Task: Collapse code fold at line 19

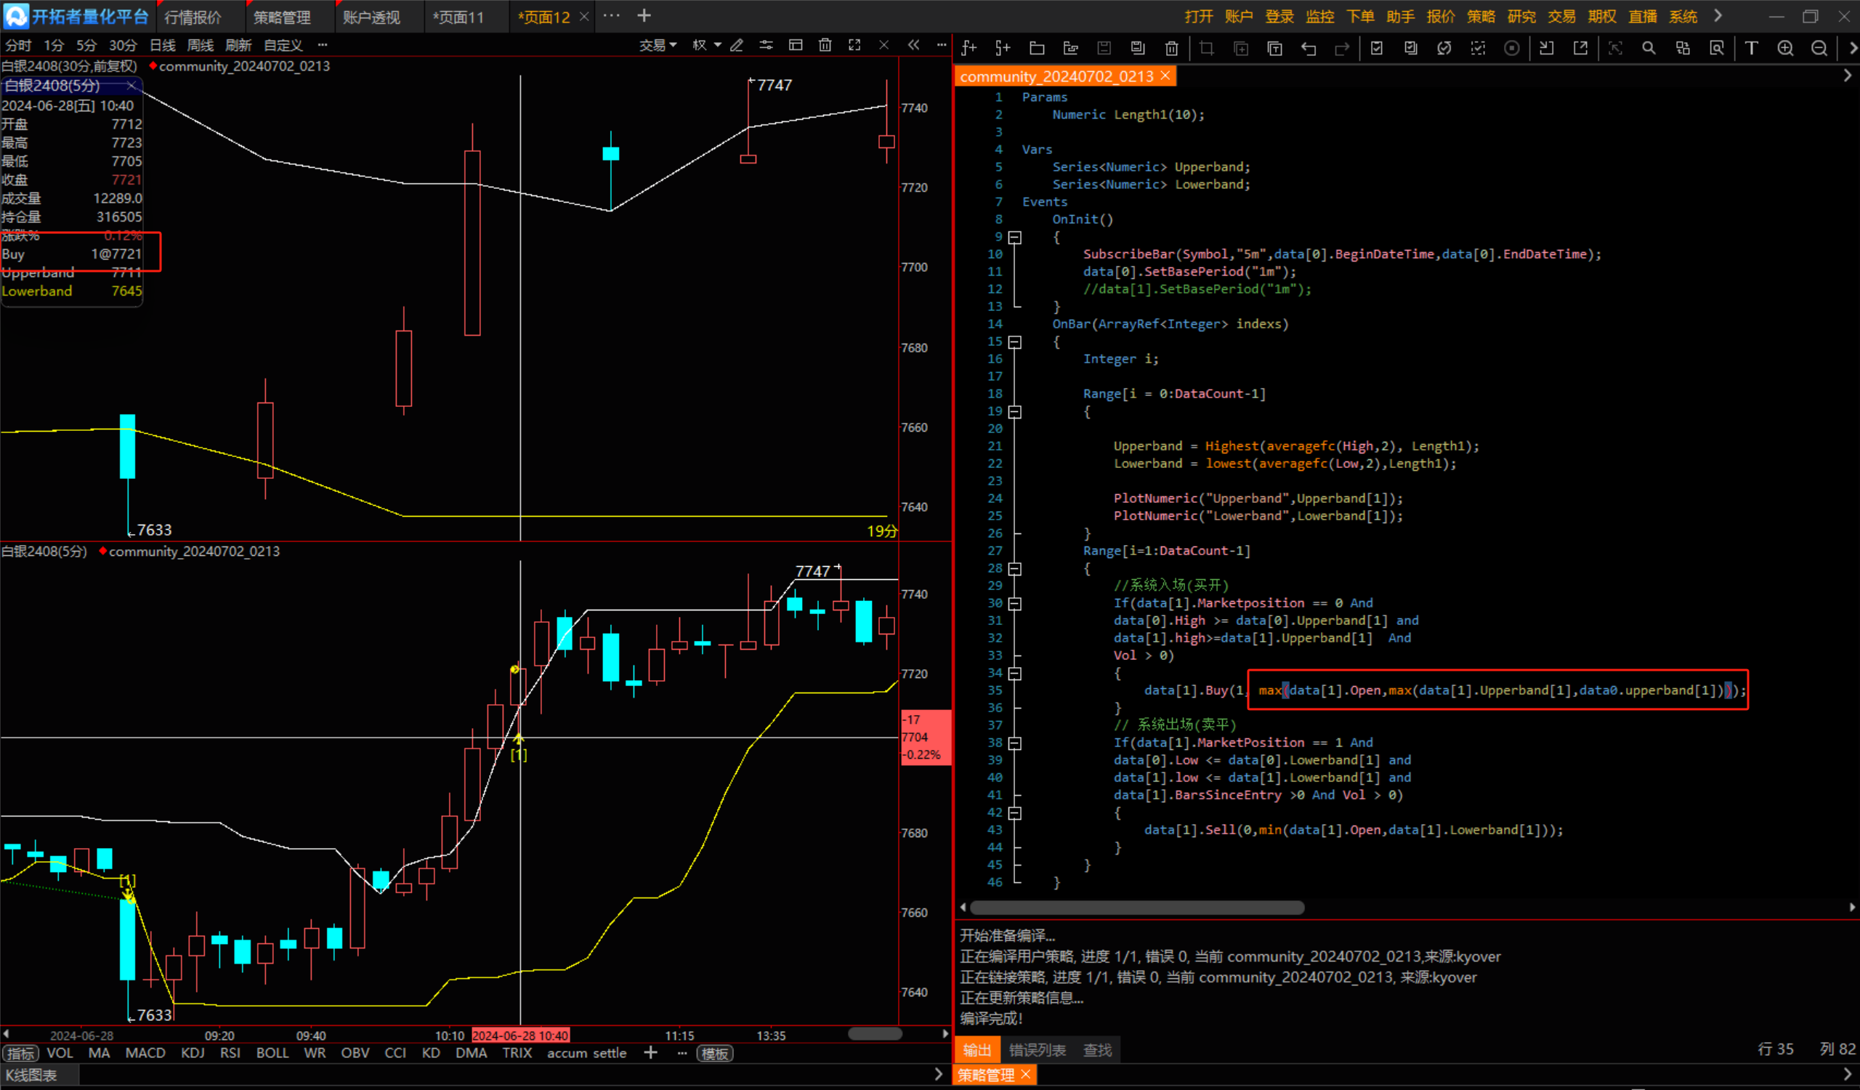Action: 1016,412
